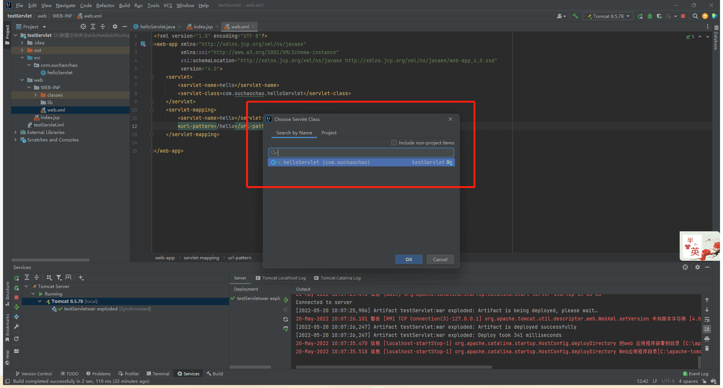Toggle the Database tool window side tab
This screenshot has height=388, width=723.
pos(716,38)
